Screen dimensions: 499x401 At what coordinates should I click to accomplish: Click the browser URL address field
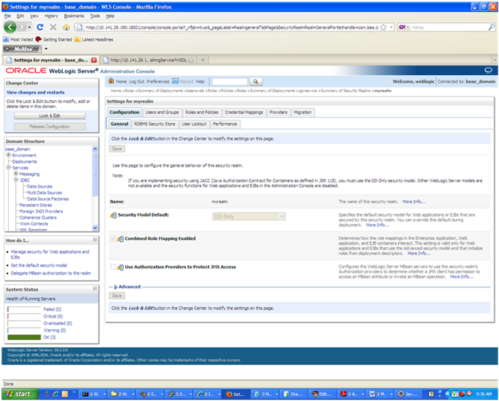click(232, 27)
